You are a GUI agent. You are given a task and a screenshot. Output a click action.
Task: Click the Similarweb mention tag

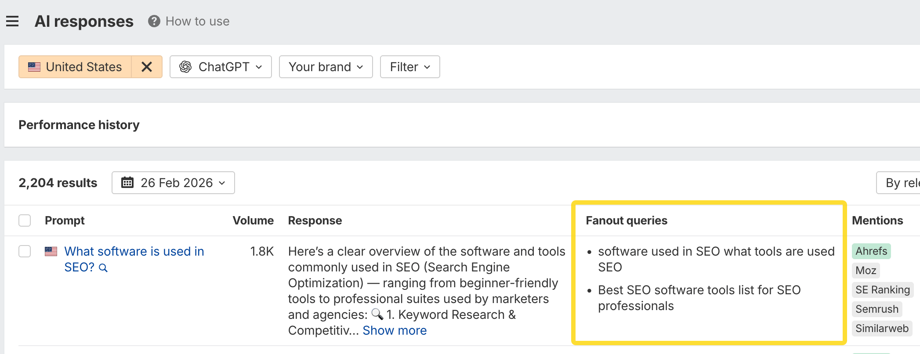tap(882, 329)
